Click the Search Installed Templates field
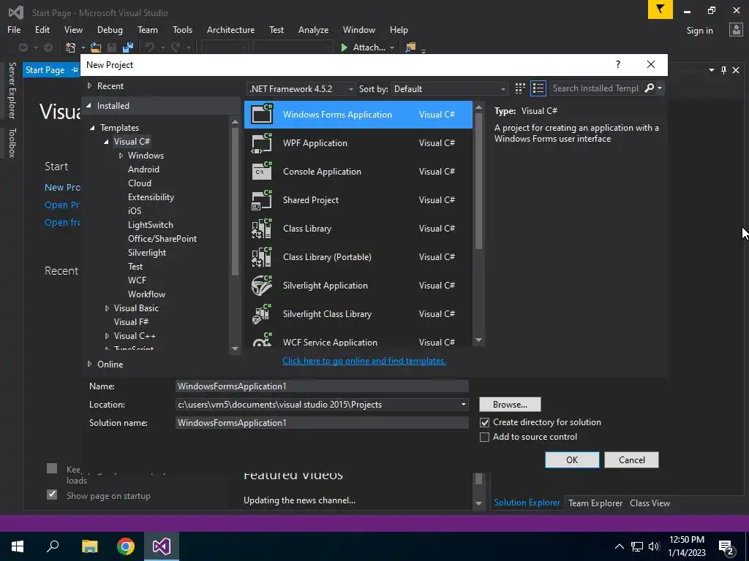 point(596,88)
